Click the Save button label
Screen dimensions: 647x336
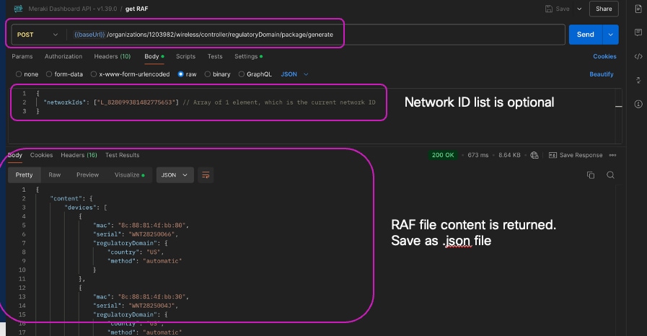pyautogui.click(x=563, y=9)
